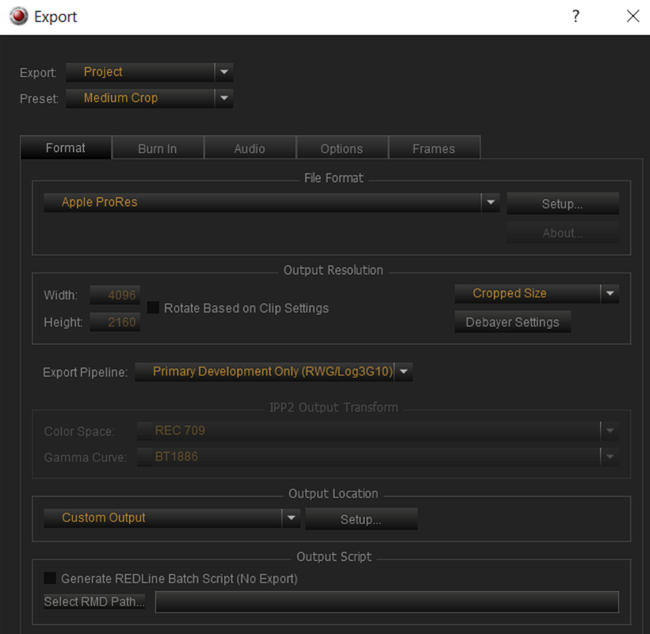Click the File Format Setup button
Screen dimensions: 650x634
(x=563, y=204)
